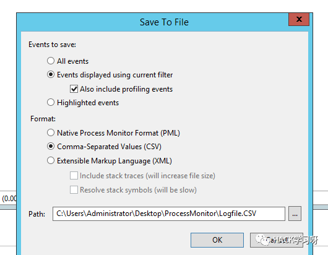Choose Events displayed using current filter
The width and height of the screenshot is (328, 255).
[x=51, y=74]
